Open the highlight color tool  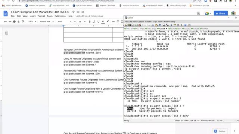(x=108, y=22)
